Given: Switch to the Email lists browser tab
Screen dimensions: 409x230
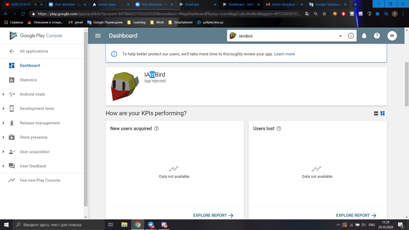Looking at the screenshot, I should point(197,4).
